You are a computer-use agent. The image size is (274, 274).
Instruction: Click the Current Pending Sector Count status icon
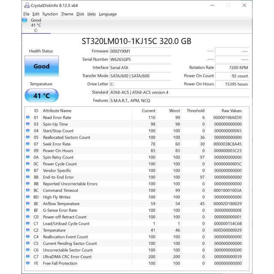(x=28, y=243)
